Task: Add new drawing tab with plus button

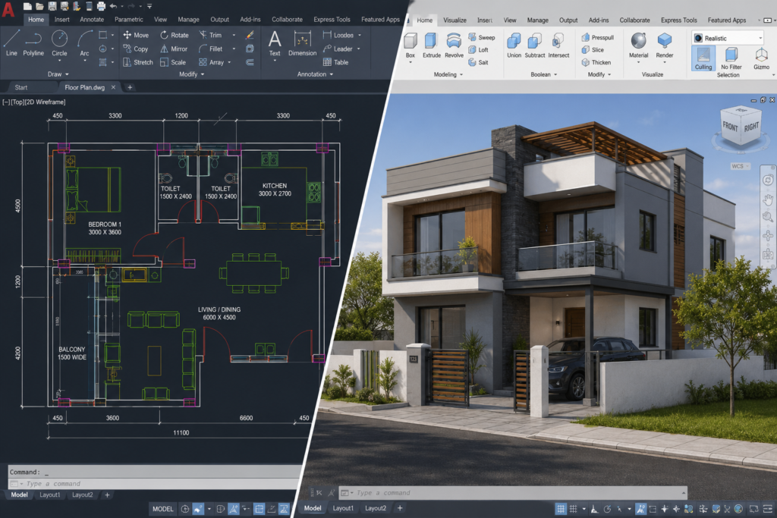Action: [130, 87]
